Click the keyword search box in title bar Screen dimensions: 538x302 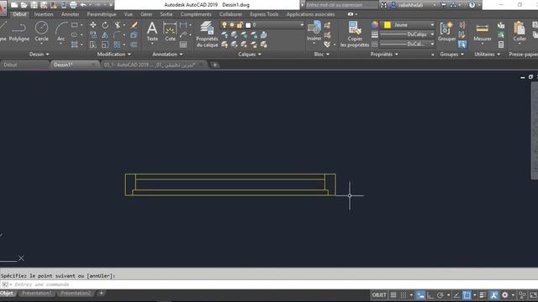point(341,5)
